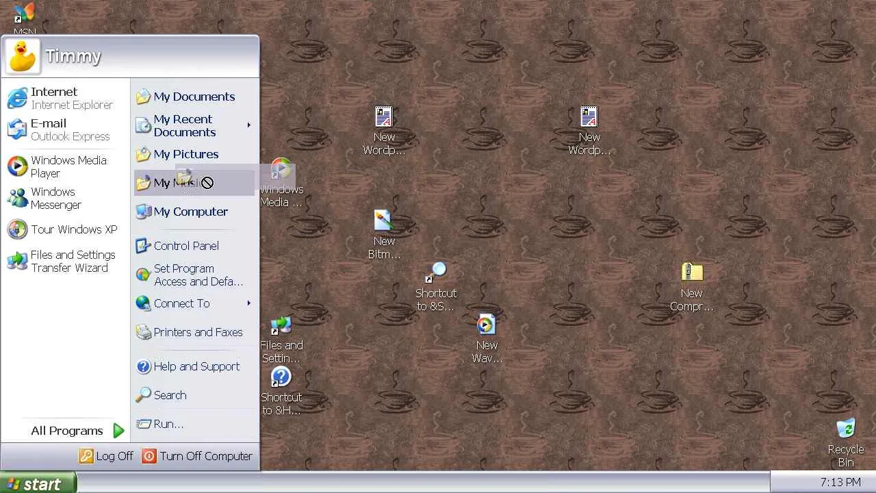Expand the Connect To submenu arrow
The image size is (876, 493).
pyautogui.click(x=248, y=303)
